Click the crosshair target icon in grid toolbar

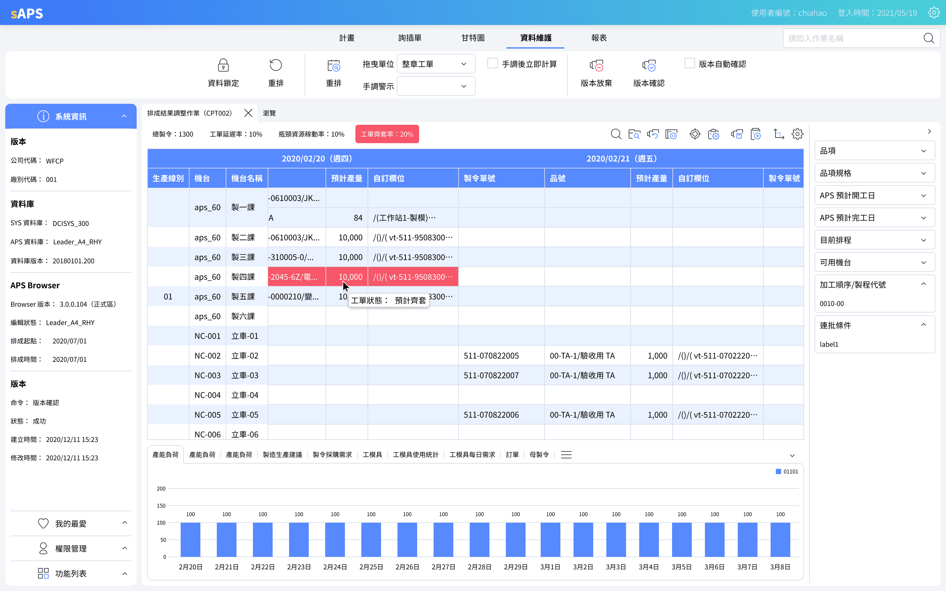click(x=695, y=134)
